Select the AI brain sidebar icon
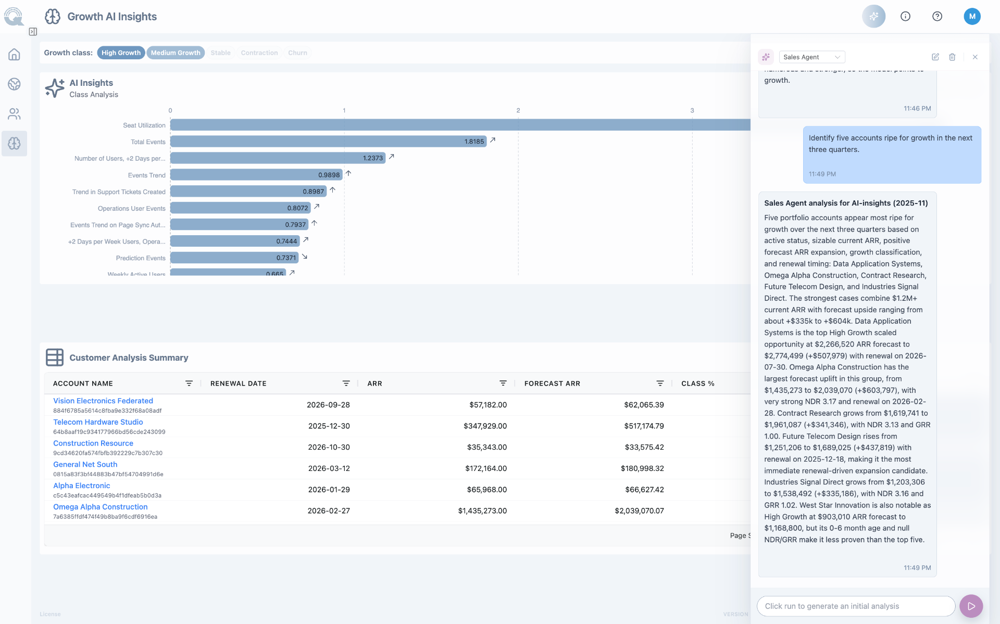Image resolution: width=1000 pixels, height=624 pixels. [x=14, y=143]
